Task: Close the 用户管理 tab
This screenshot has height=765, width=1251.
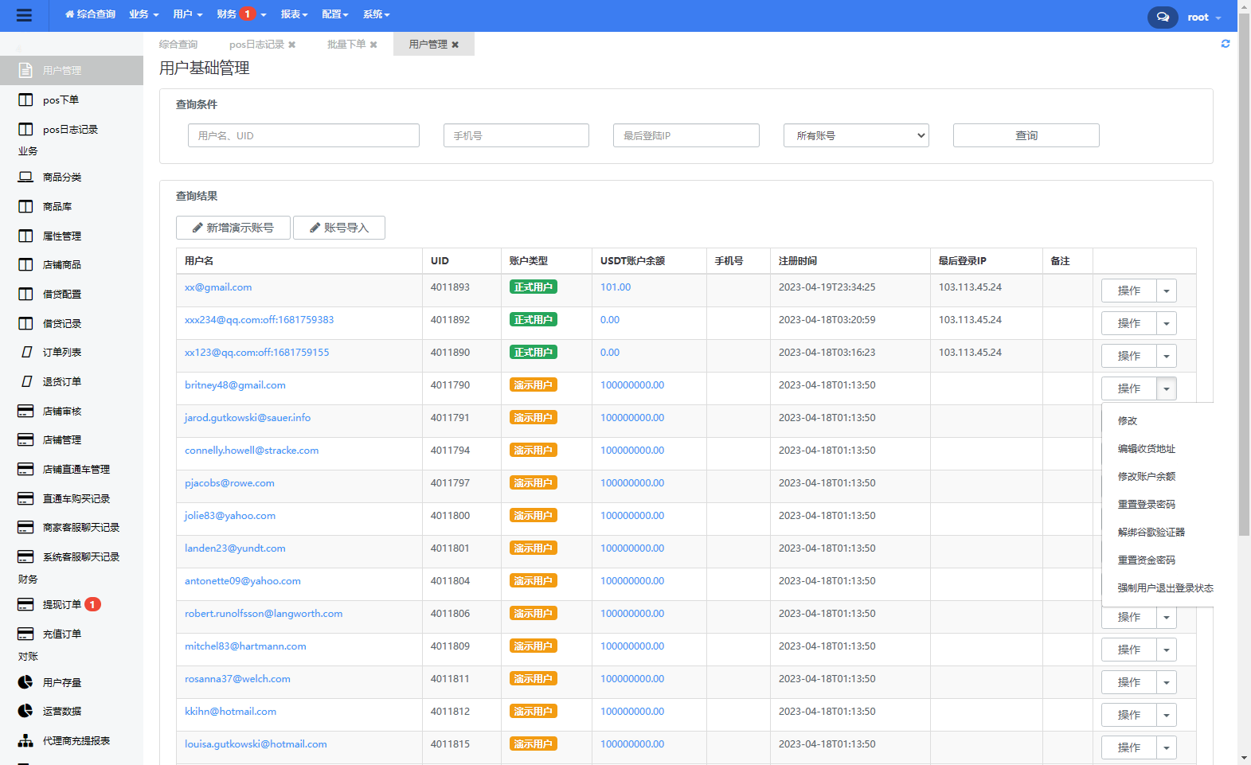Action: (455, 45)
